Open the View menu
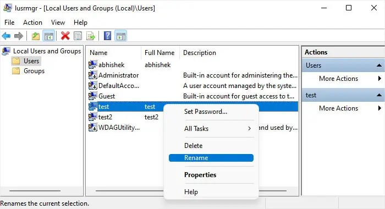 [58, 23]
